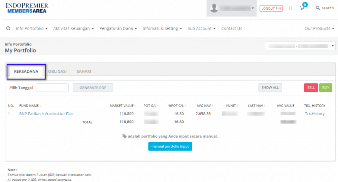The image size is (338, 182).
Task: Open the Contact Us page
Action: pos(231,28)
